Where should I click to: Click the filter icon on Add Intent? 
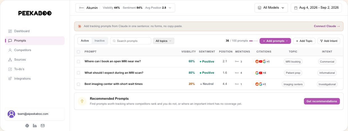tap(321, 41)
